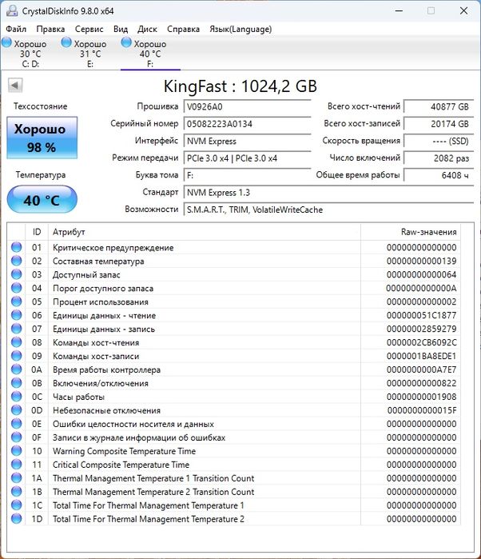Click the 40 °C temperature button
The height and width of the screenshot is (559, 481).
click(42, 200)
